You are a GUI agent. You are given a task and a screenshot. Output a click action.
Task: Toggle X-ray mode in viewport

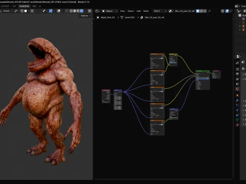tap(67, 11)
